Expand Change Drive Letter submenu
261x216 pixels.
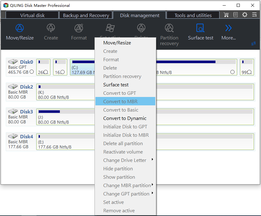click(x=152, y=159)
